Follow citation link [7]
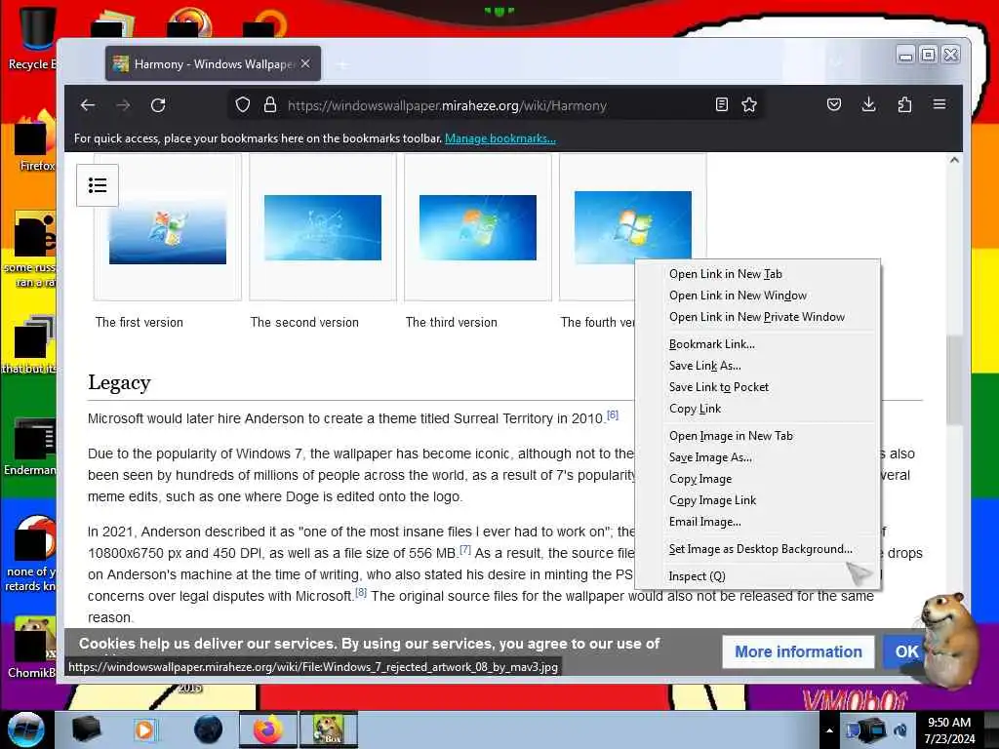The height and width of the screenshot is (749, 999). click(x=465, y=549)
